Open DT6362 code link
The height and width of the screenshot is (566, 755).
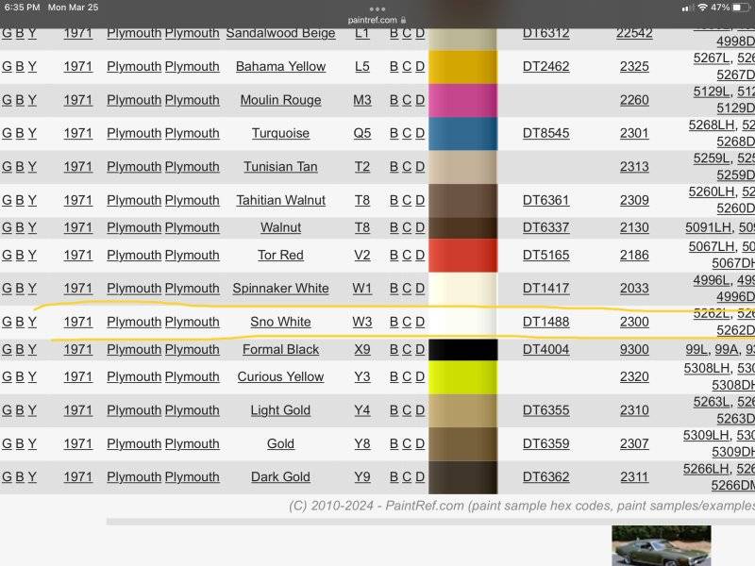(546, 477)
